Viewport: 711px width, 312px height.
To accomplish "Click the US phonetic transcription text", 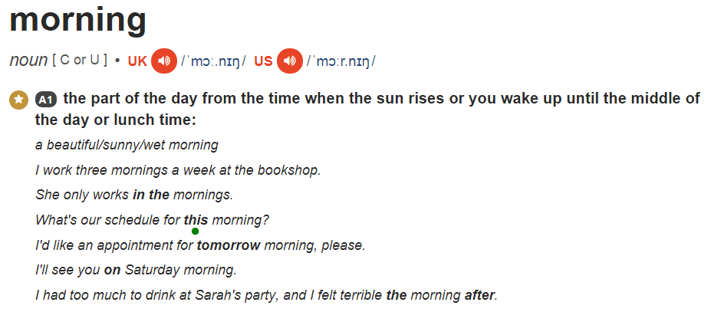I will (x=341, y=61).
